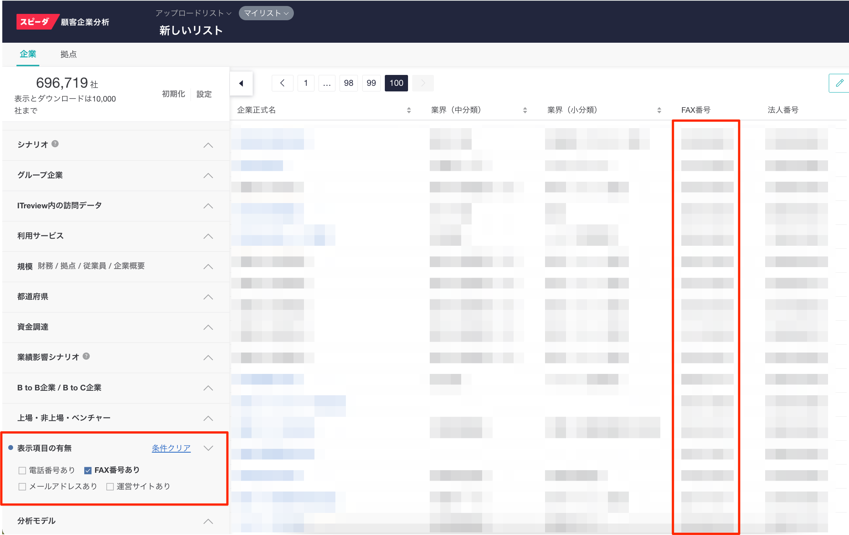This screenshot has height=535, width=849.
Task: Switch to the 拠点 tab
Action: (x=69, y=54)
